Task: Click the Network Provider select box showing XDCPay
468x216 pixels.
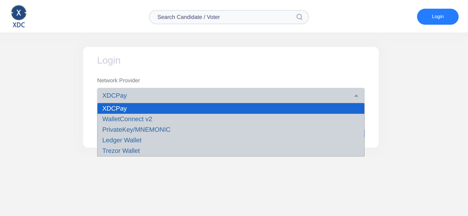Action: pos(223,96)
